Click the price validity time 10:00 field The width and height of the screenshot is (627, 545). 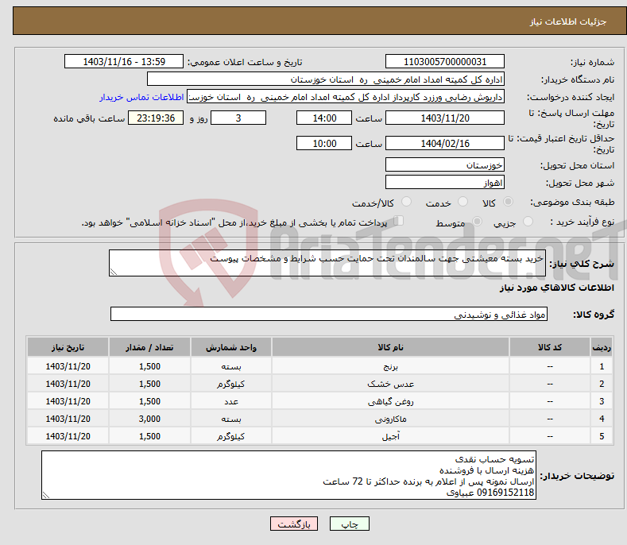tap(324, 143)
